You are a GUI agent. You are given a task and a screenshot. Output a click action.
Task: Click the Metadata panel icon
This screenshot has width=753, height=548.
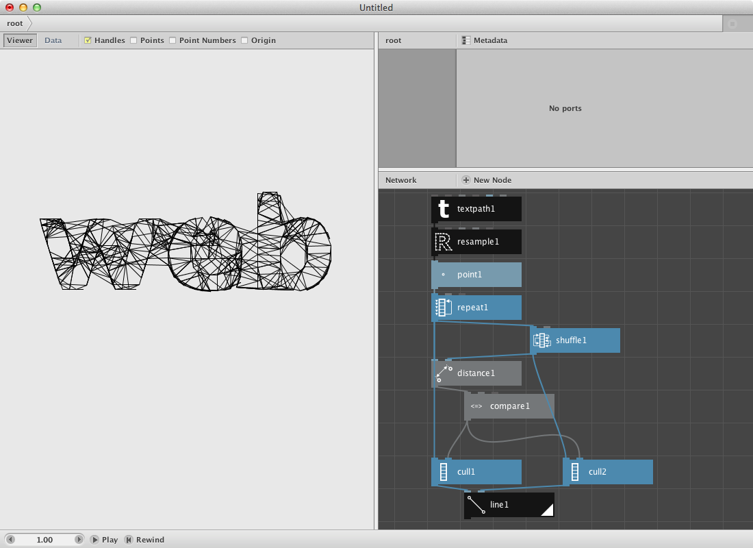tap(466, 40)
